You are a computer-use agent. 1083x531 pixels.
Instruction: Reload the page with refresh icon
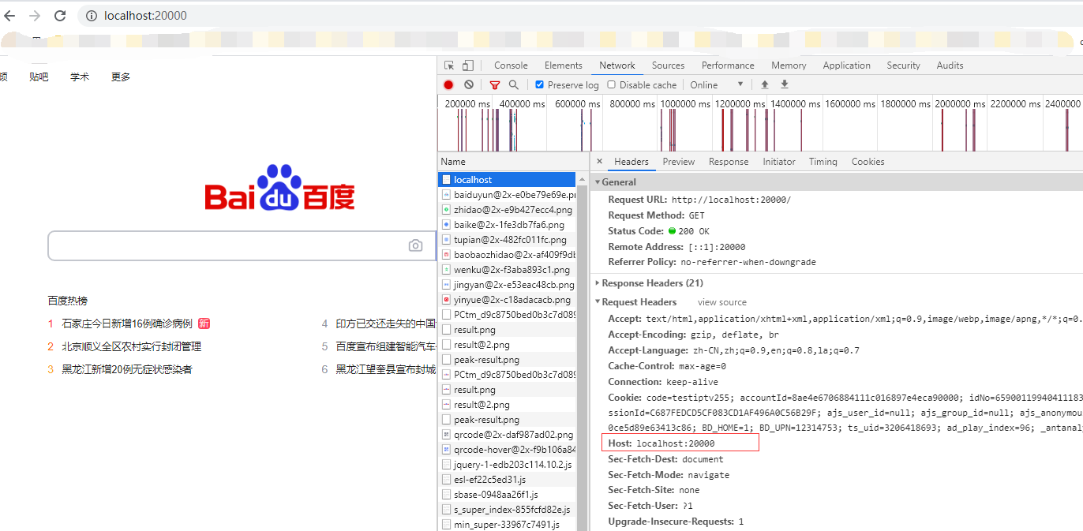coord(60,16)
